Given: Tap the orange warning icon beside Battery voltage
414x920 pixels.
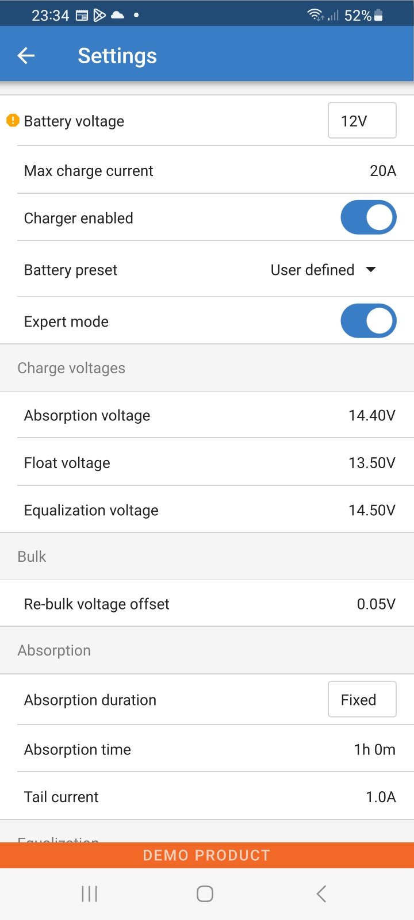Looking at the screenshot, I should [13, 121].
